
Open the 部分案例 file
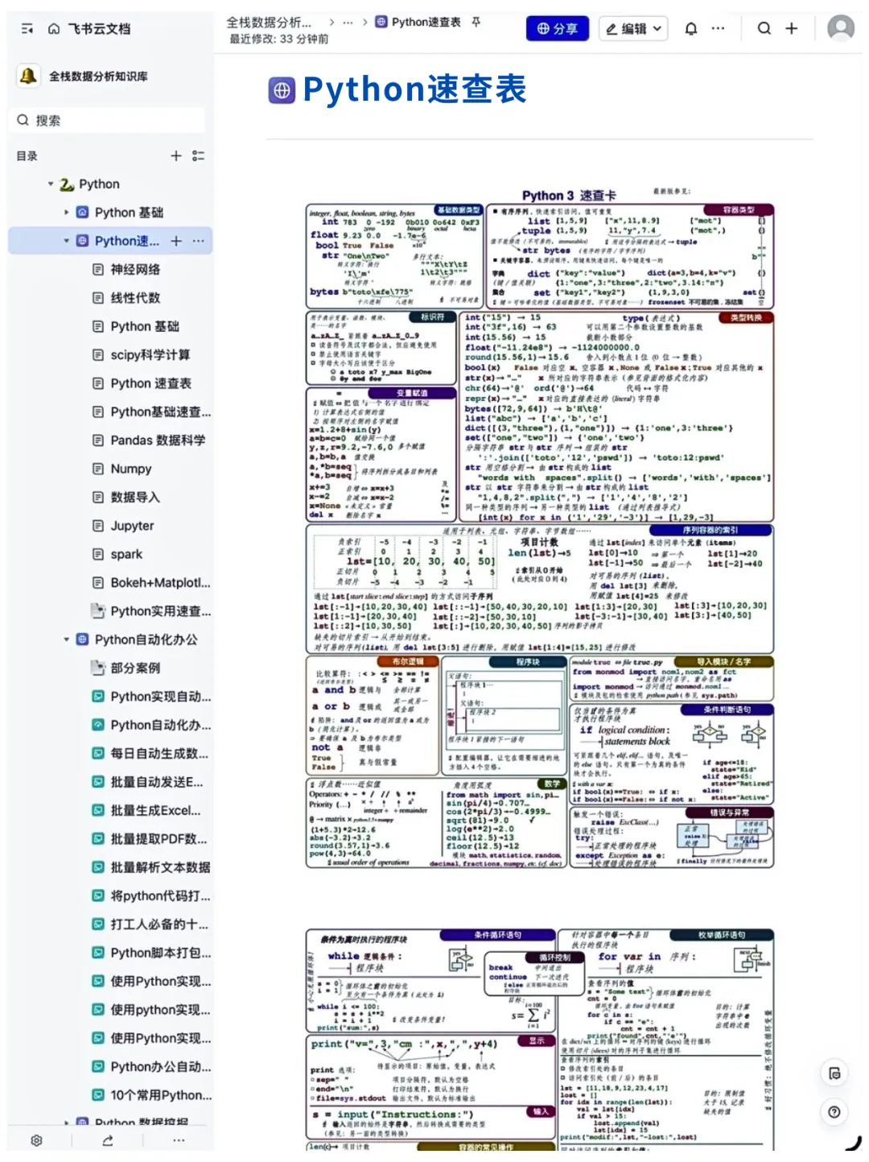pos(135,668)
